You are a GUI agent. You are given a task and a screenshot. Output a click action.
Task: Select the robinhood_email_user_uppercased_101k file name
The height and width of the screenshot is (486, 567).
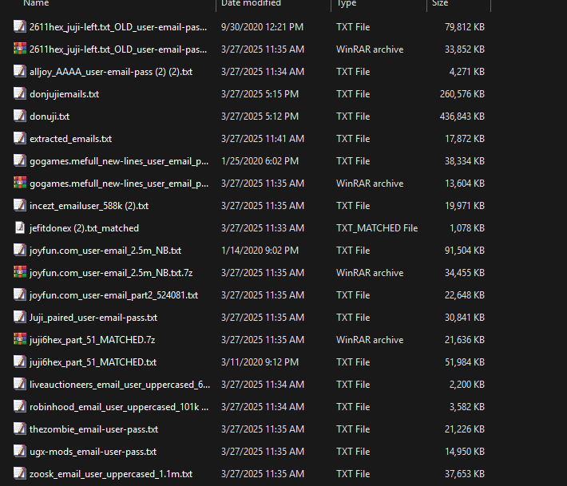119,407
